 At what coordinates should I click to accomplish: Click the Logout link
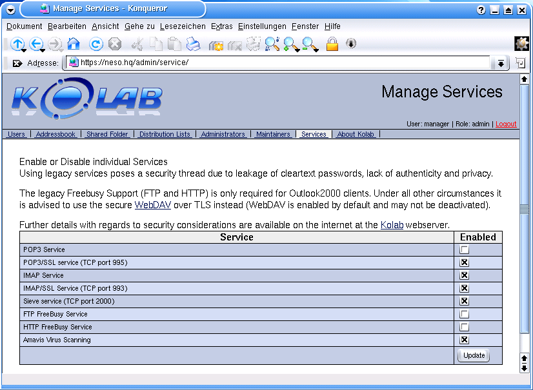tap(506, 124)
